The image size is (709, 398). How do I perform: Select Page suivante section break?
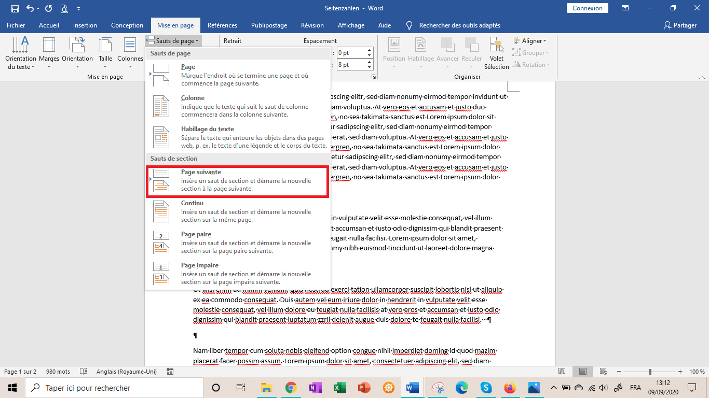(x=238, y=181)
